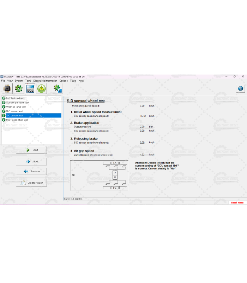
Task: Open the Diagnostic information menu
Action: pos(45,81)
